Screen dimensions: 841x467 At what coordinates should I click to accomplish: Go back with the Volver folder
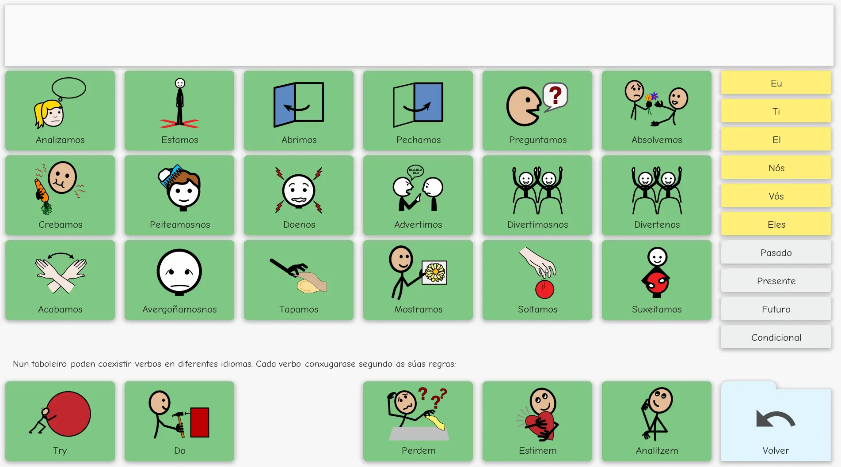point(776,421)
